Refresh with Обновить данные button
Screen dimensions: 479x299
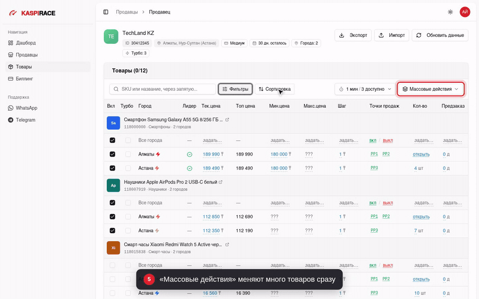(x=440, y=35)
